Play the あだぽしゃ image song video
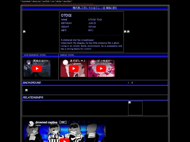190x142 pixels. click(x=74, y=68)
